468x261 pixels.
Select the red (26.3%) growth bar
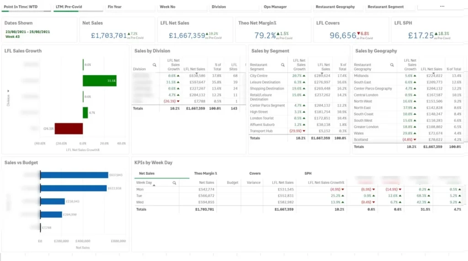[69, 128]
